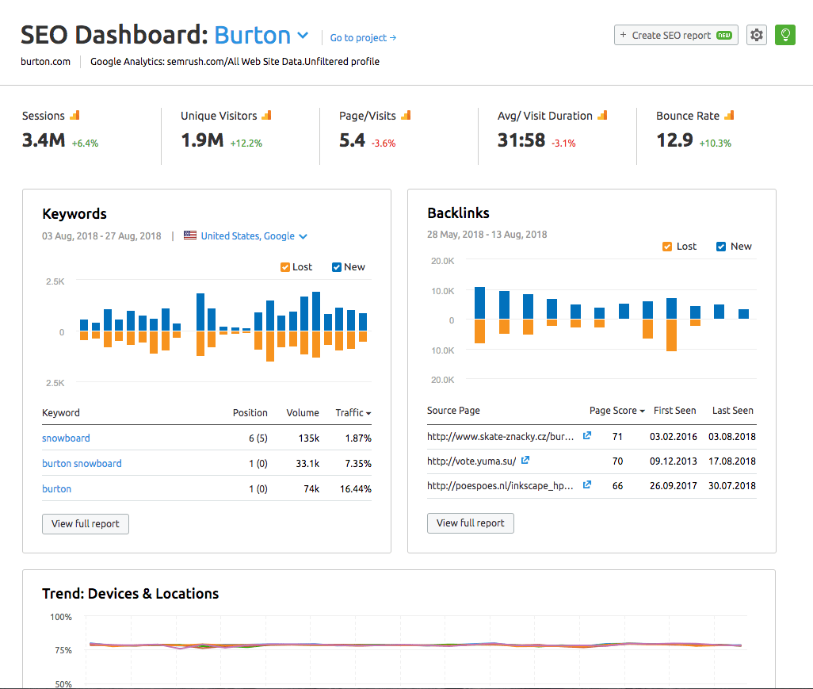Click the Avg/Visit Duration chart icon
The height and width of the screenshot is (689, 813).
(x=602, y=114)
